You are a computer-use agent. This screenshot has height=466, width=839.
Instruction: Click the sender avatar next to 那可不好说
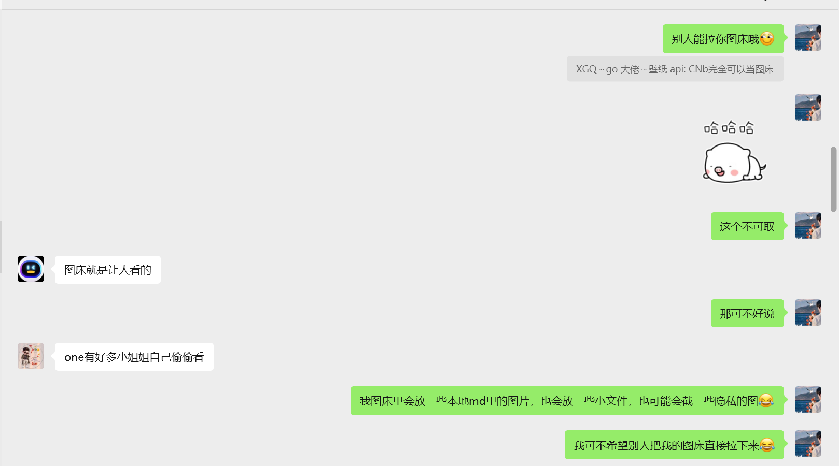pyautogui.click(x=808, y=312)
